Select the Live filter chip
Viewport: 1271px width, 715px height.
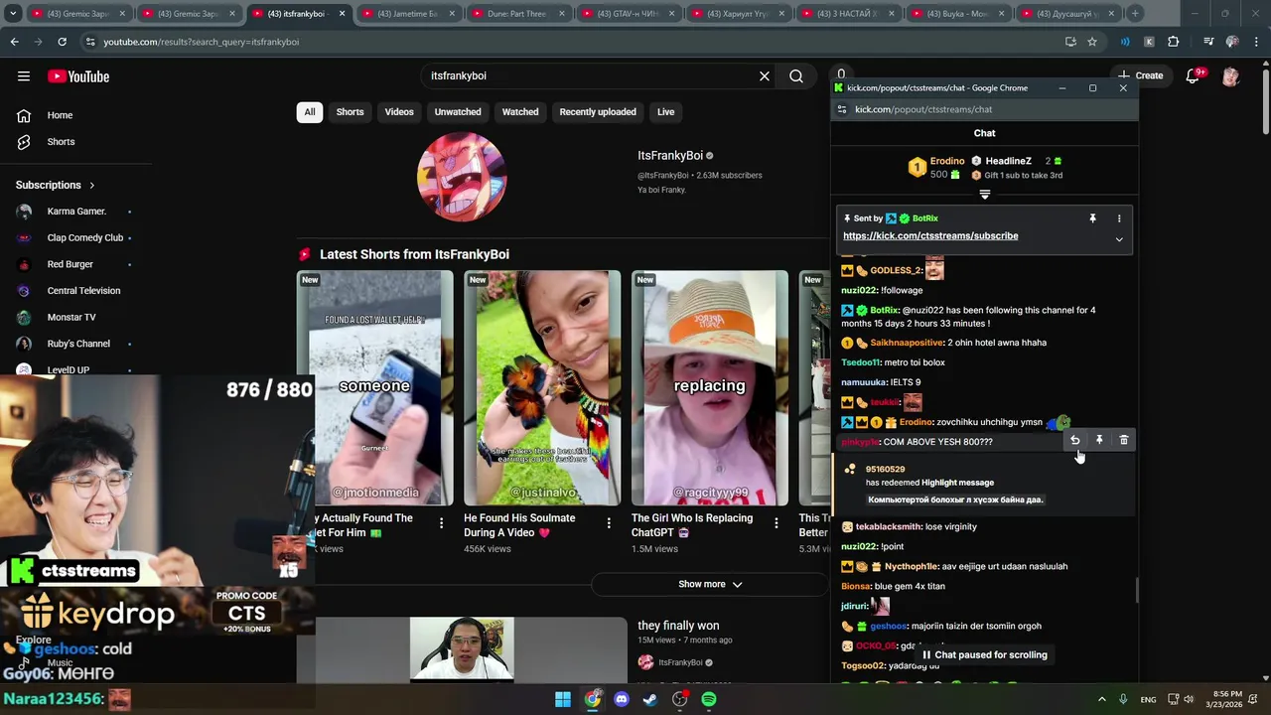pyautogui.click(x=665, y=112)
